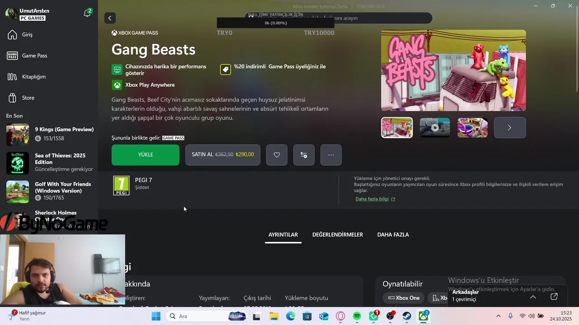Click the search field at top
Screen dimensions: 579x325
click(338, 18)
